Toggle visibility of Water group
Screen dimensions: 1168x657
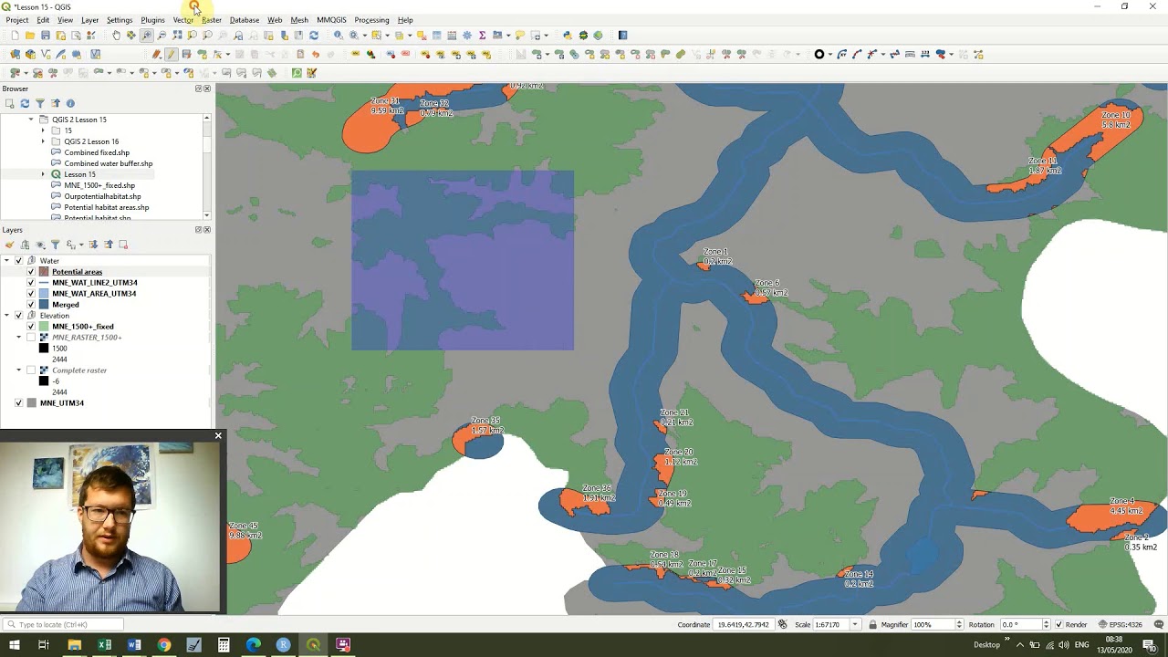(18, 261)
